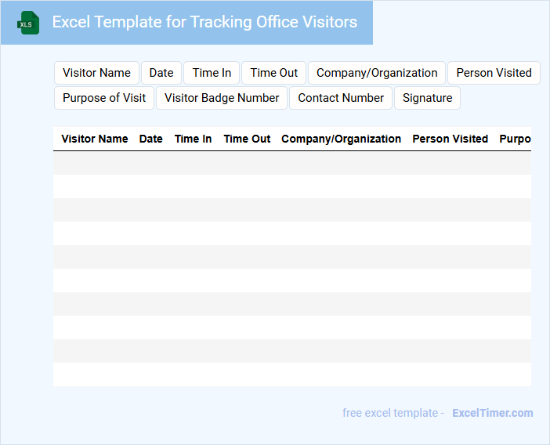Open the ExcelTimer.com link

(x=492, y=413)
